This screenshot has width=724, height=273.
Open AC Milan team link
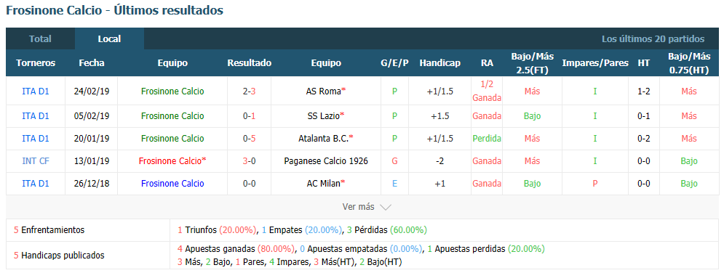point(325,183)
